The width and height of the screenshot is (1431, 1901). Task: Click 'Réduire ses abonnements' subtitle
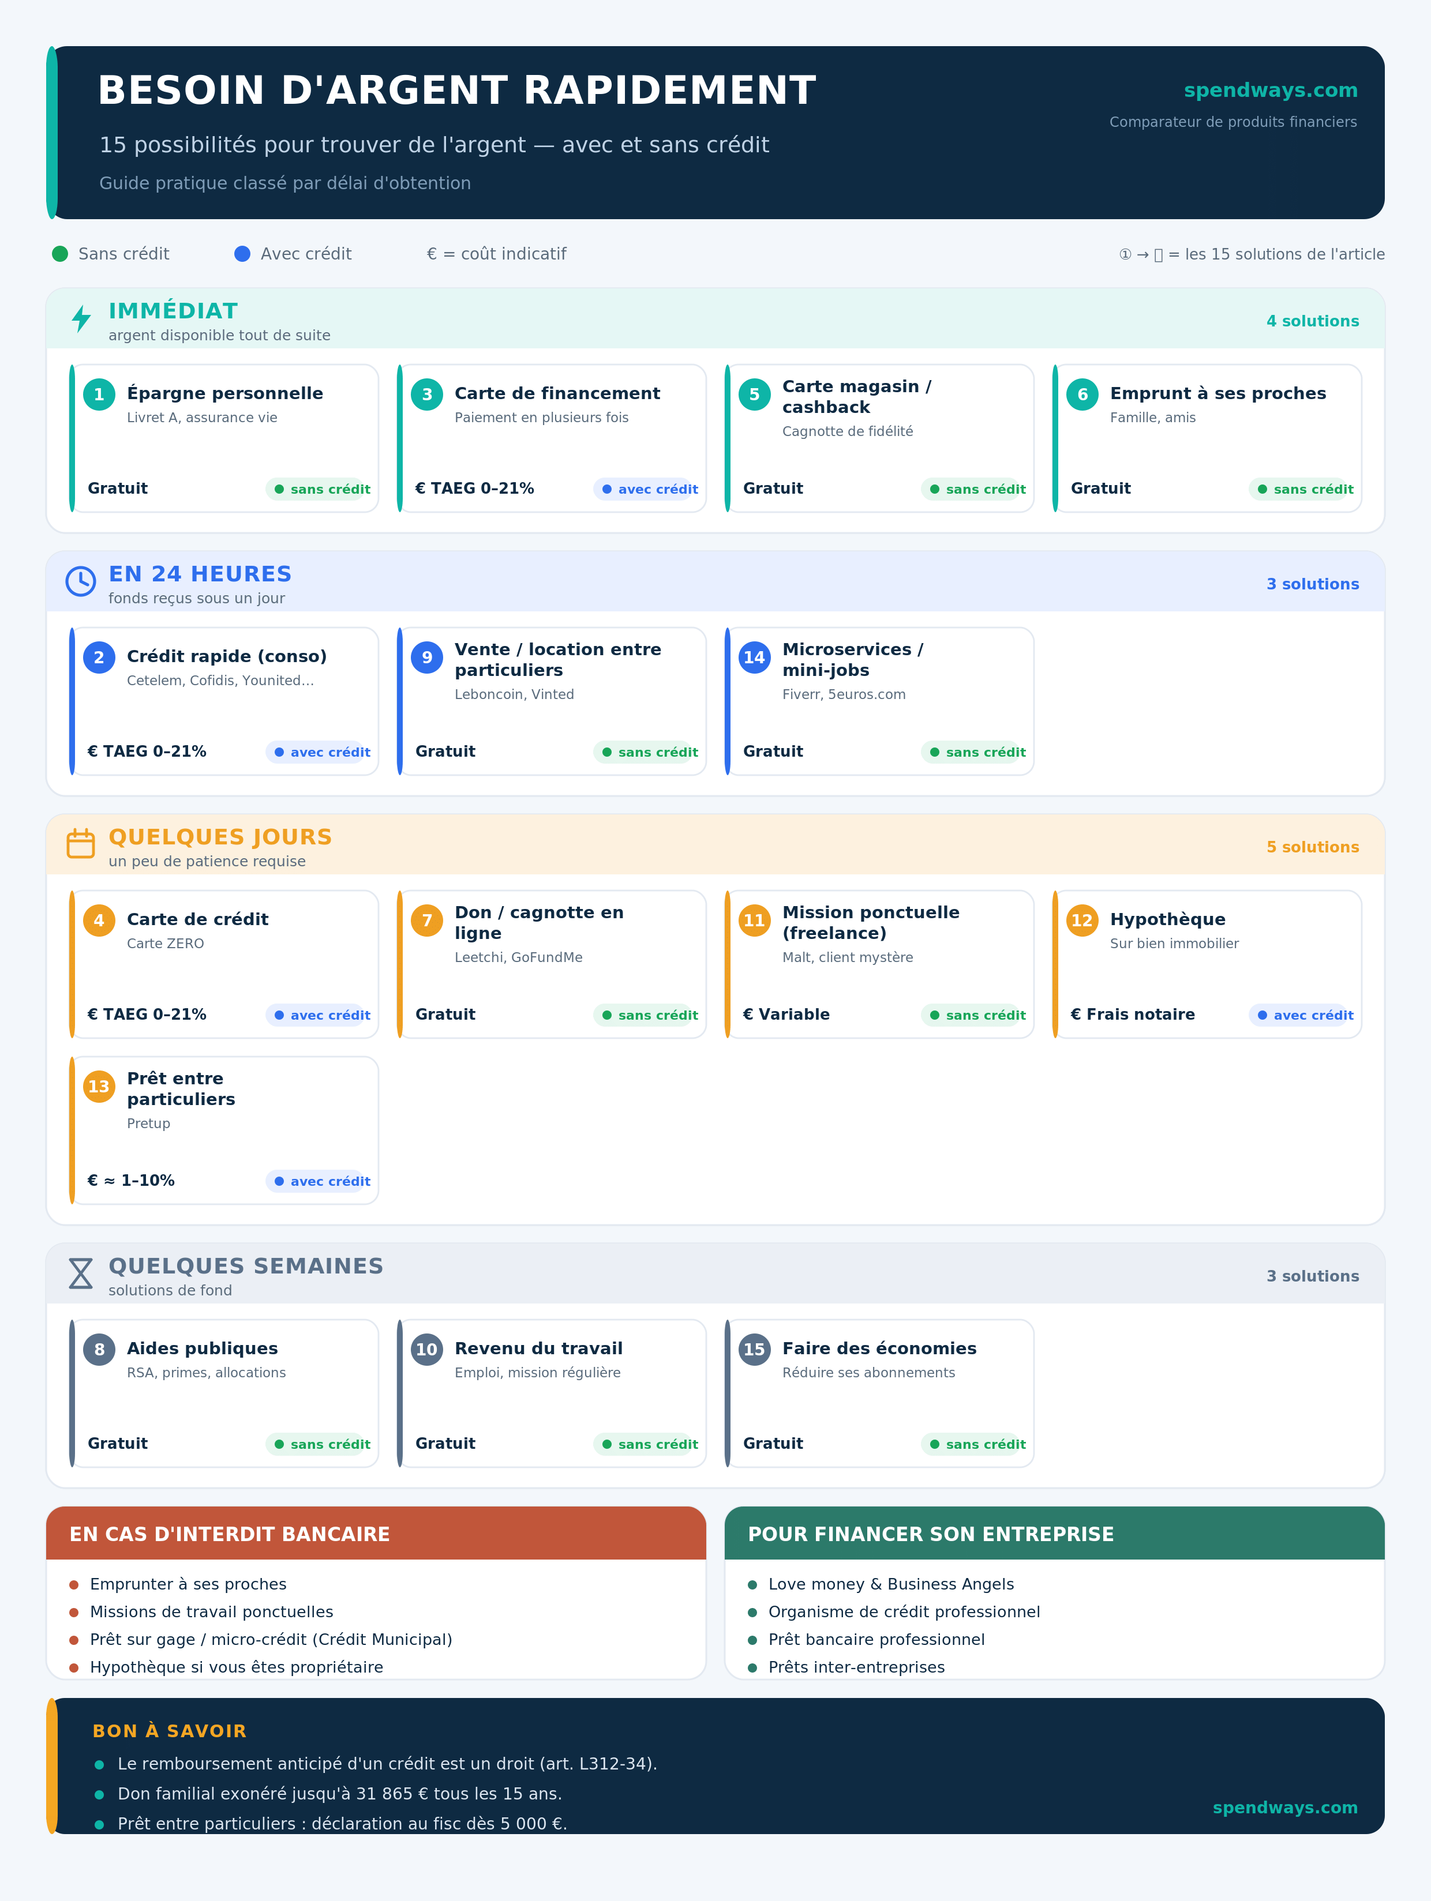(868, 1373)
